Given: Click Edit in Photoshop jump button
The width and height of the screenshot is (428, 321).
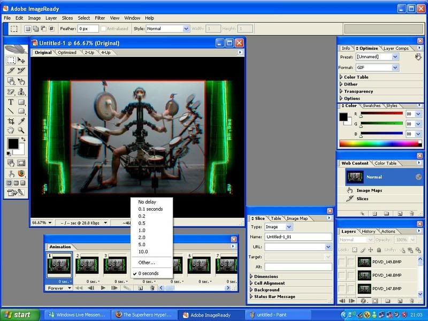Looking at the screenshot, I should (16, 193).
